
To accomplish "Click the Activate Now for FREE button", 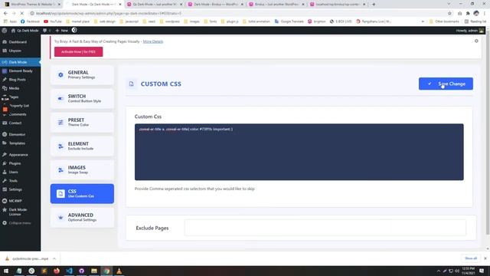I will point(78,51).
